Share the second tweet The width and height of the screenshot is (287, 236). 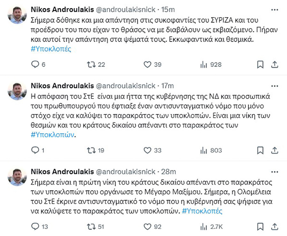pos(275,150)
